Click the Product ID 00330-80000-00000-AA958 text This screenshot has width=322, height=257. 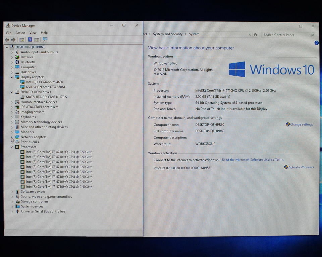pos(182,168)
